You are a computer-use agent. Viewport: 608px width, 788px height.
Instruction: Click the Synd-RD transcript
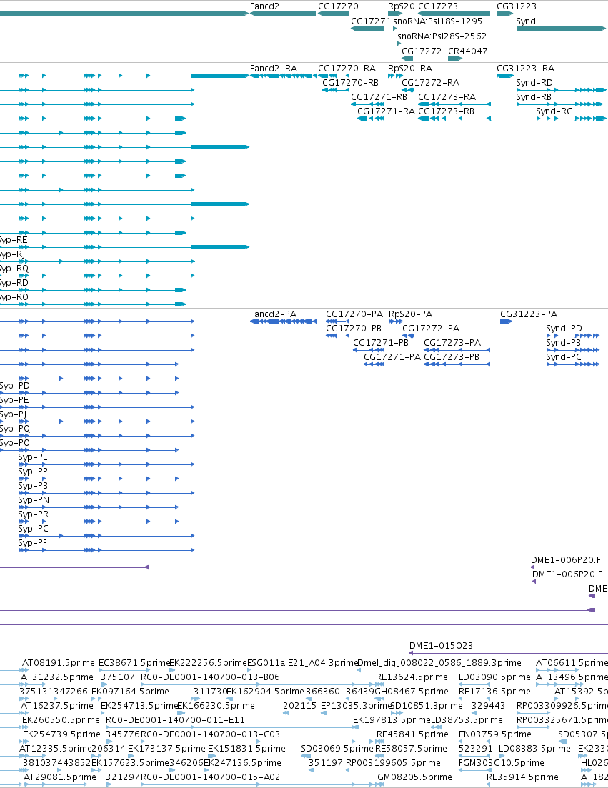click(562, 90)
